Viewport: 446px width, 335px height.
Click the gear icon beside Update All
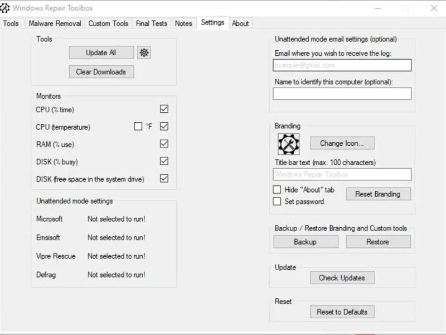tap(144, 52)
